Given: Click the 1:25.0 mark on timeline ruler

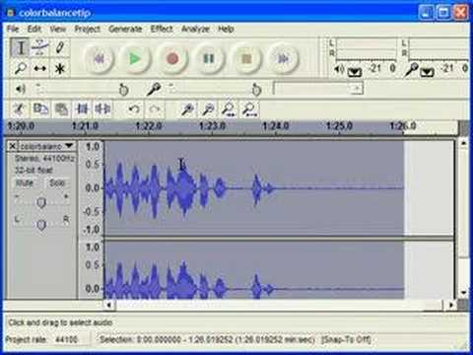Looking at the screenshot, I should click(339, 126).
